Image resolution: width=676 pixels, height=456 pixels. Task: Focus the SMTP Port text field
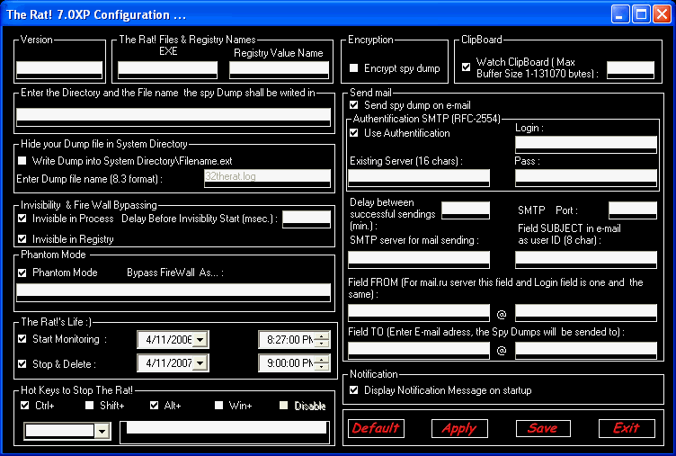(632, 210)
